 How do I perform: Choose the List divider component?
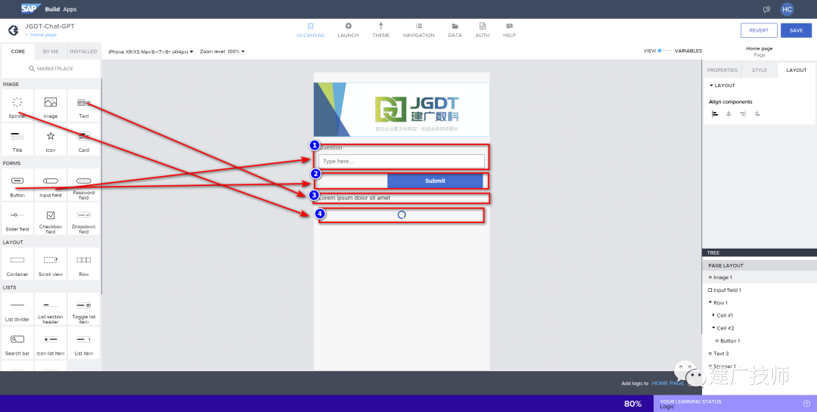(x=17, y=309)
